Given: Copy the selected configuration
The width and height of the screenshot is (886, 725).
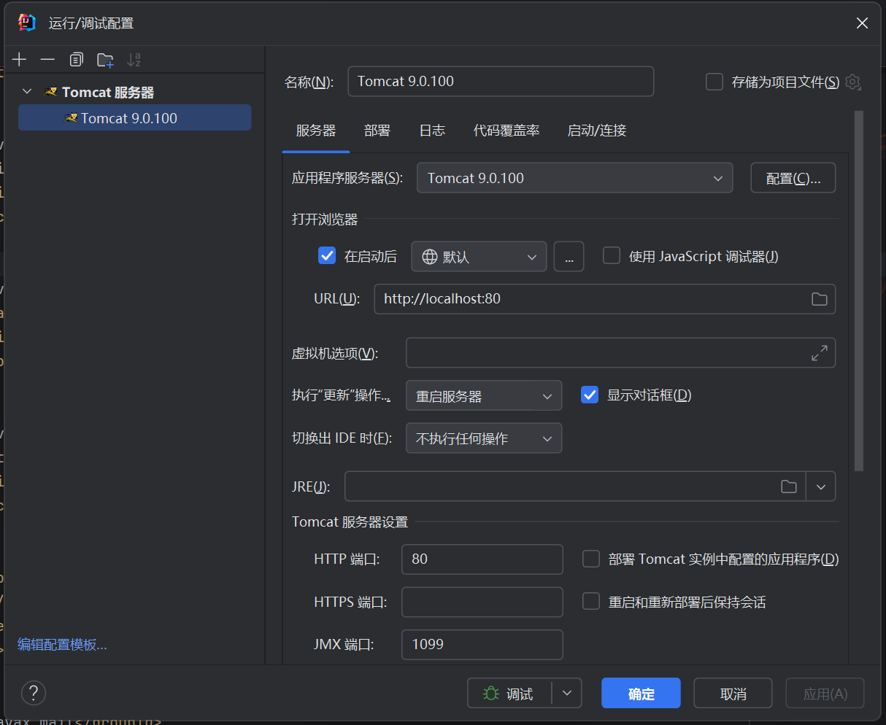Looking at the screenshot, I should tap(77, 60).
